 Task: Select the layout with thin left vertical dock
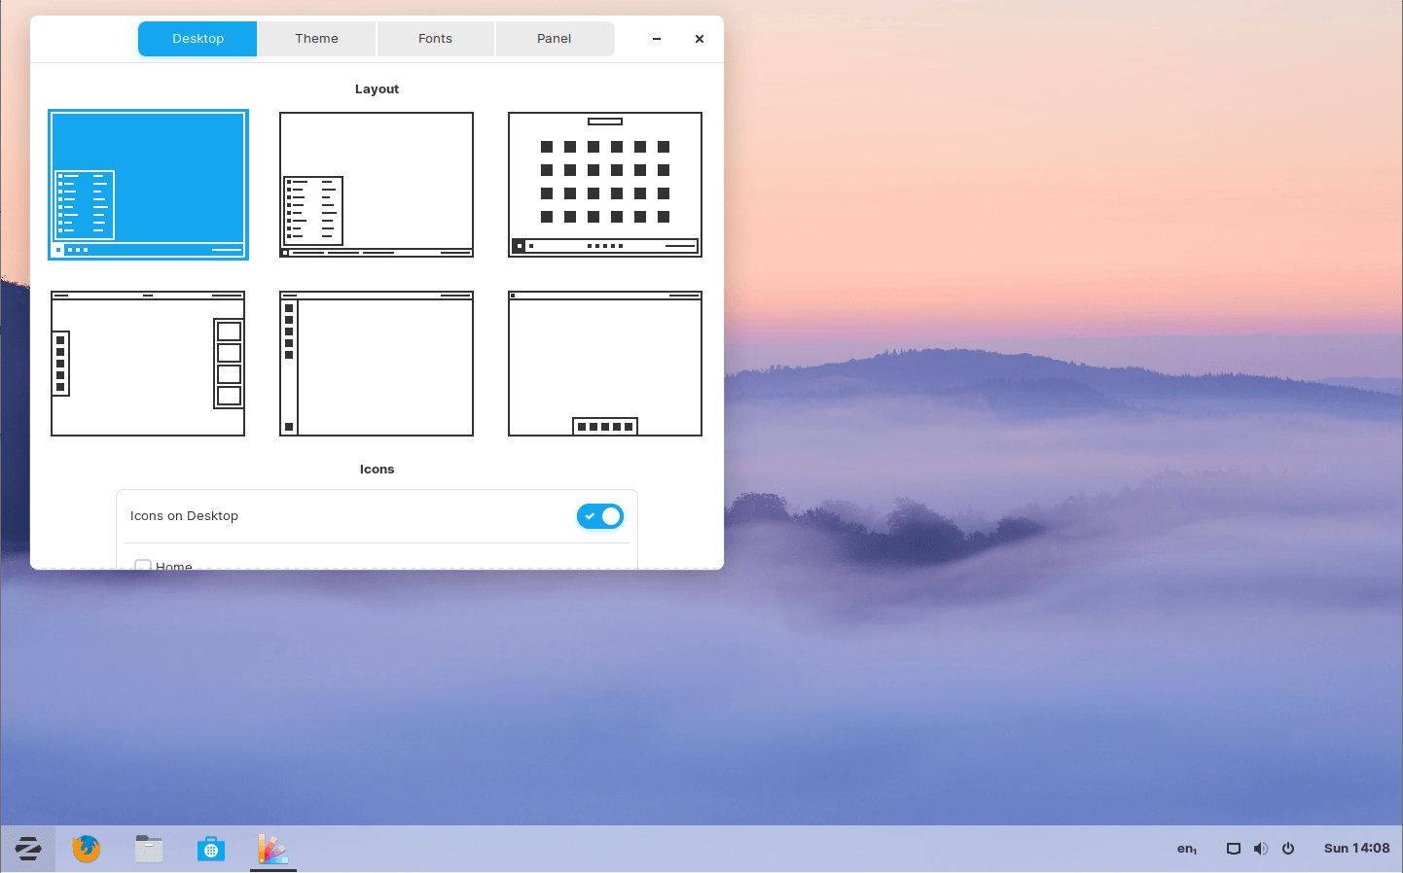377,364
